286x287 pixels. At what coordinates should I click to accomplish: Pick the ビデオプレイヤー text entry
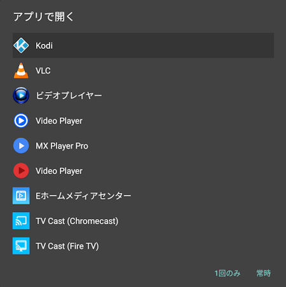69,96
